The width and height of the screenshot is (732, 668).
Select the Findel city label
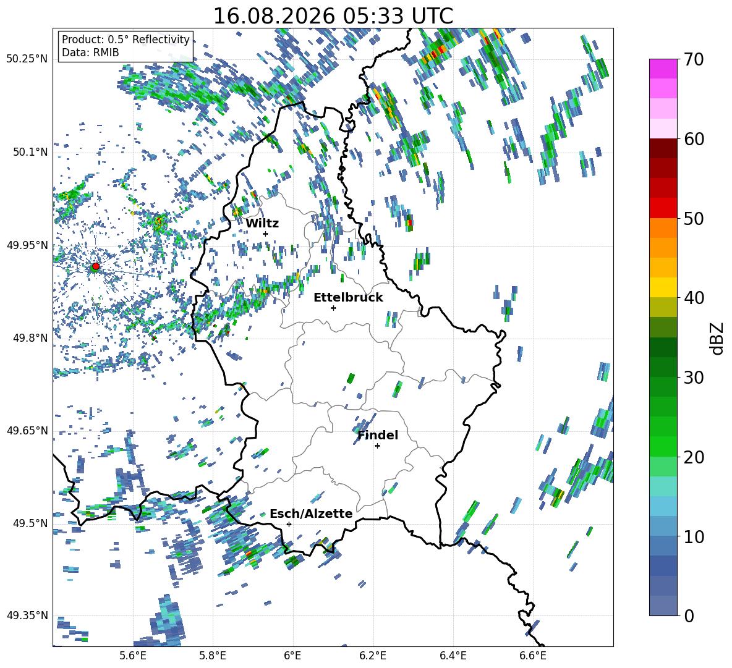[x=378, y=435]
